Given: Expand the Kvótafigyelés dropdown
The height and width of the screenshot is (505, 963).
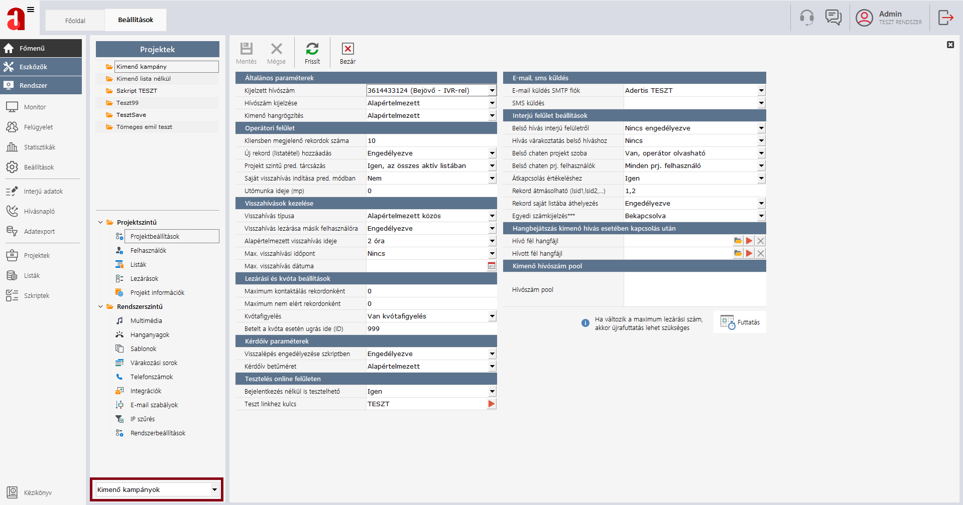Looking at the screenshot, I should click(492, 316).
